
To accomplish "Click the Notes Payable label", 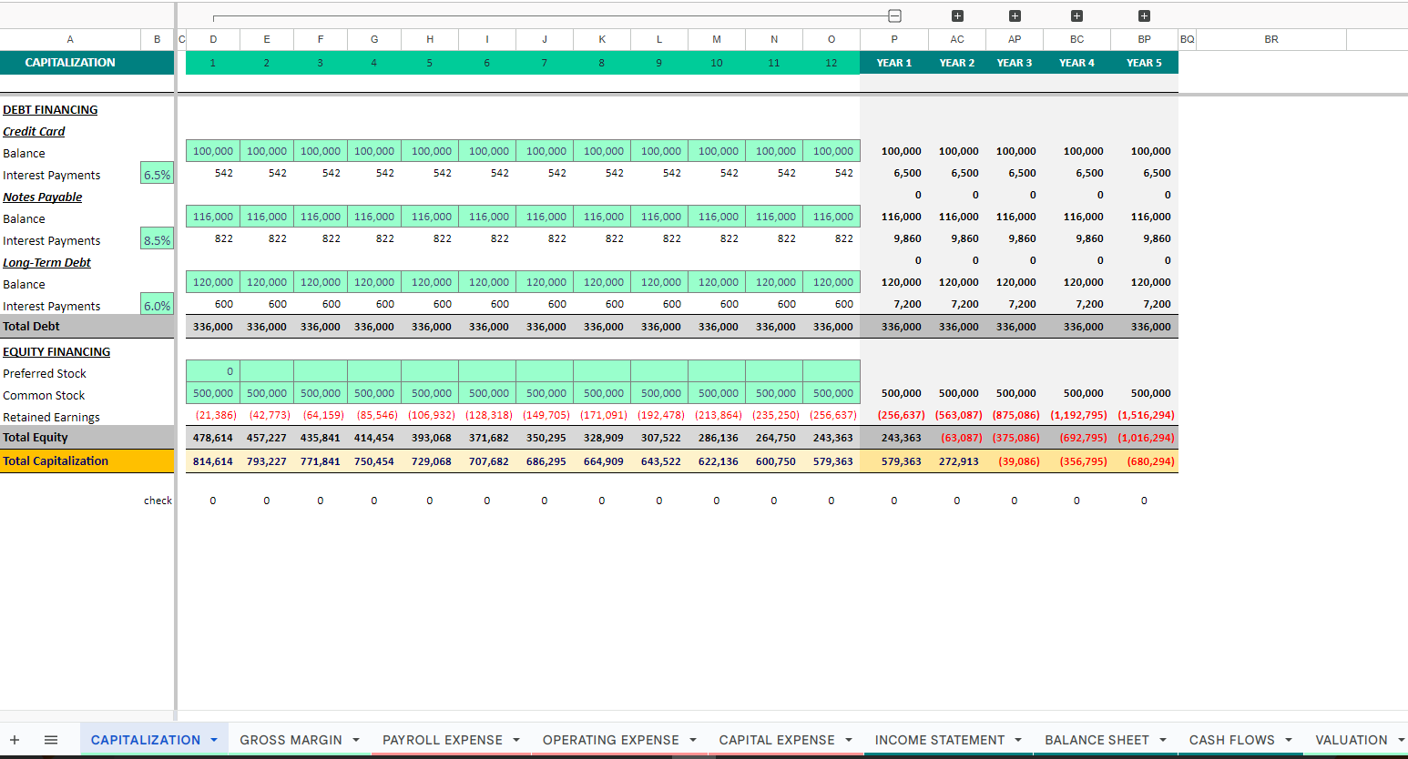I will (43, 197).
